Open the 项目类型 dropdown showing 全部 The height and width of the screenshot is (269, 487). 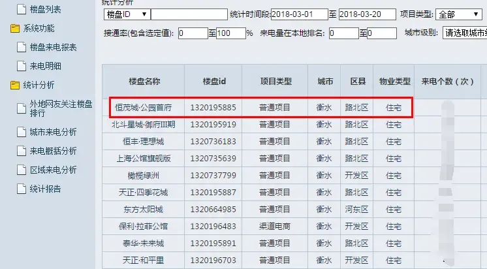point(460,14)
